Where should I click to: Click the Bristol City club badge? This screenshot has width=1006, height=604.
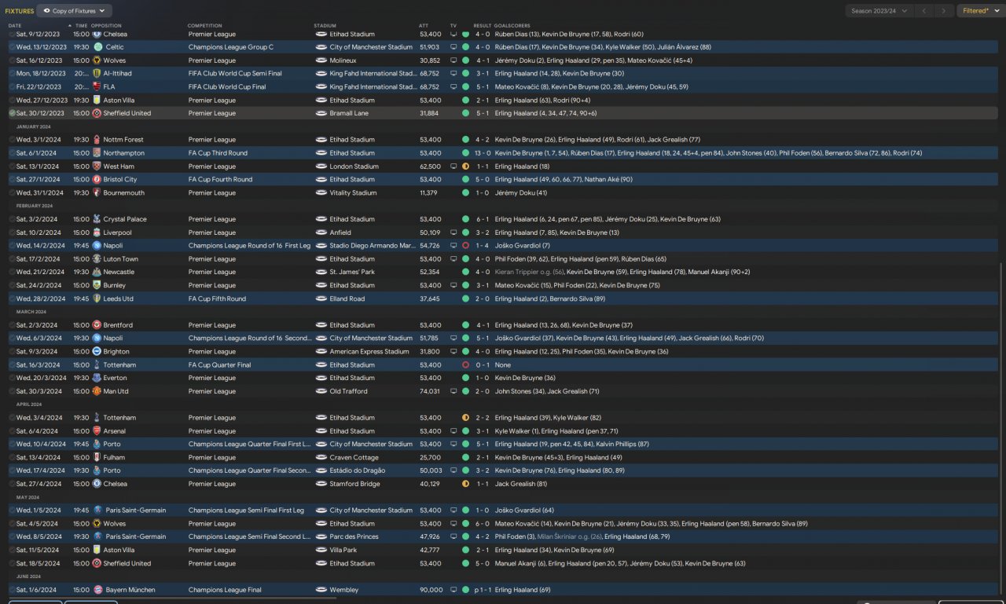(97, 180)
